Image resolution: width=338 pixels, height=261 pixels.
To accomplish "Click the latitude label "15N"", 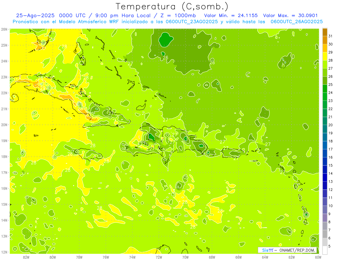I will pos(4,204).
